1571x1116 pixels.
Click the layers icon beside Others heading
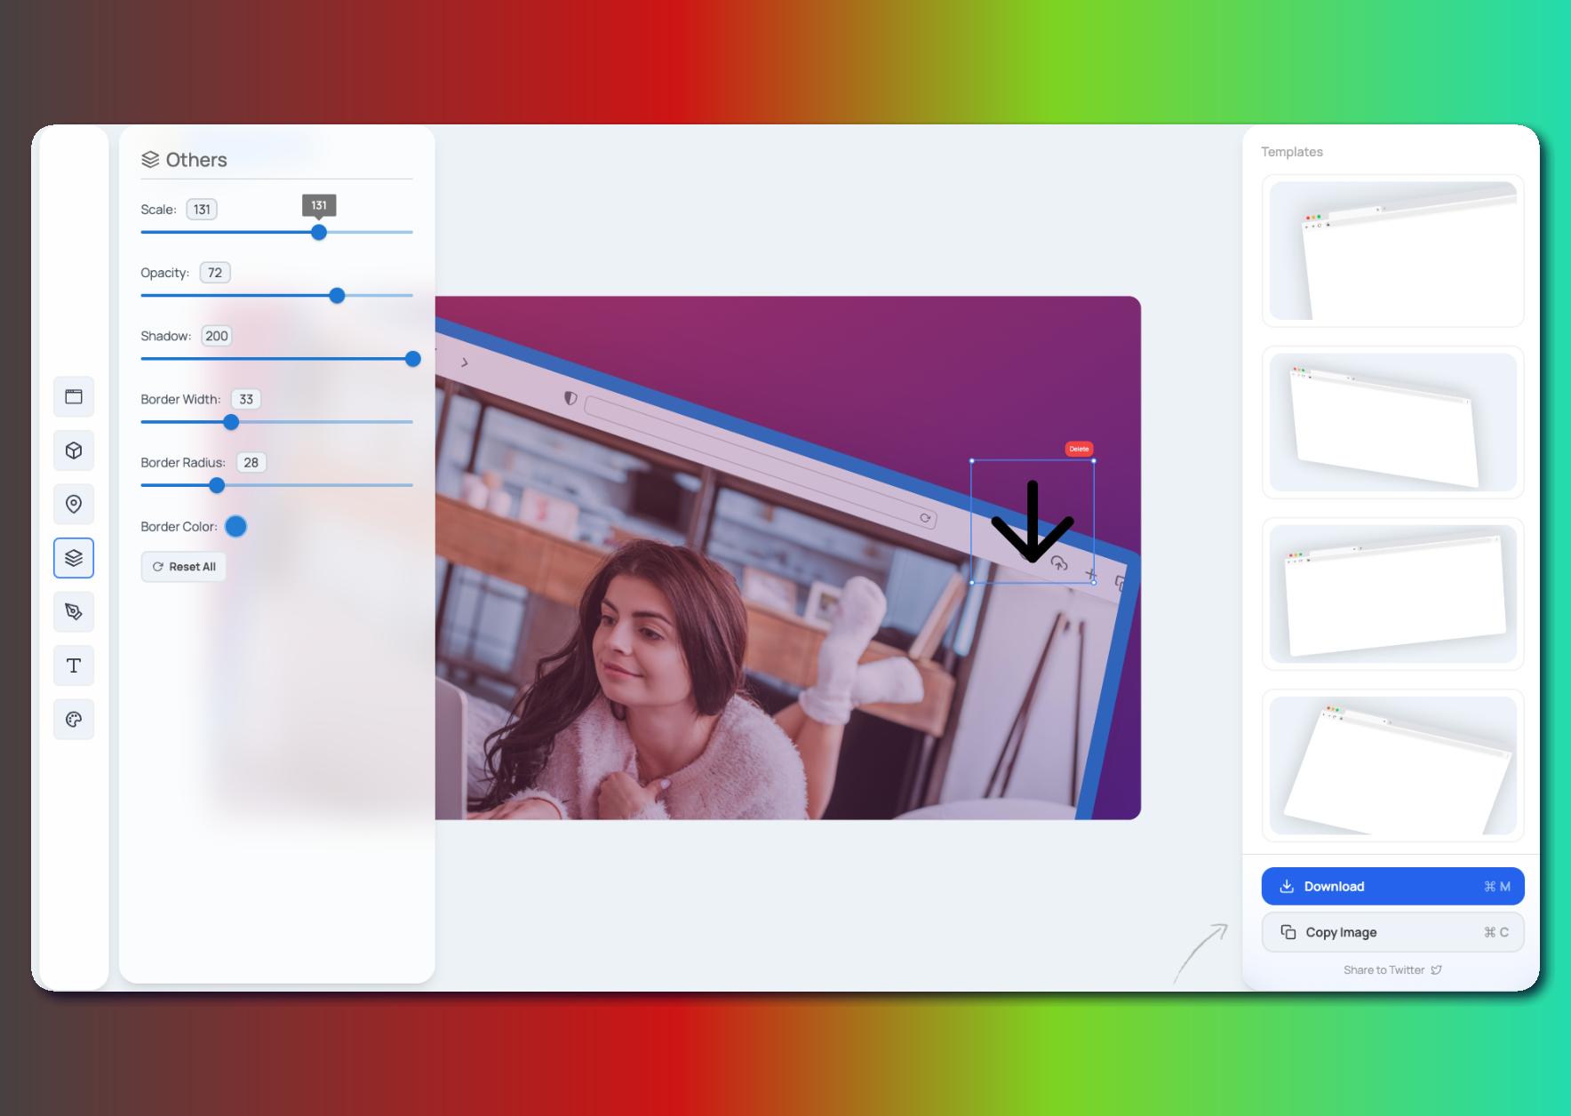pos(150,160)
